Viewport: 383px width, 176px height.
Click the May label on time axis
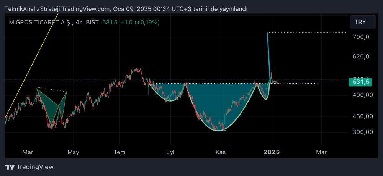(x=73, y=152)
